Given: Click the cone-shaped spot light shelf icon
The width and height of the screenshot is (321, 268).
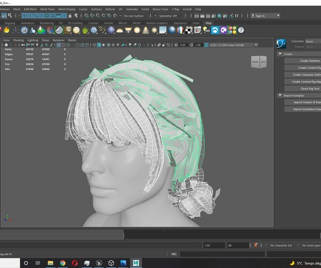Looking at the screenshot, I should pos(146,31).
